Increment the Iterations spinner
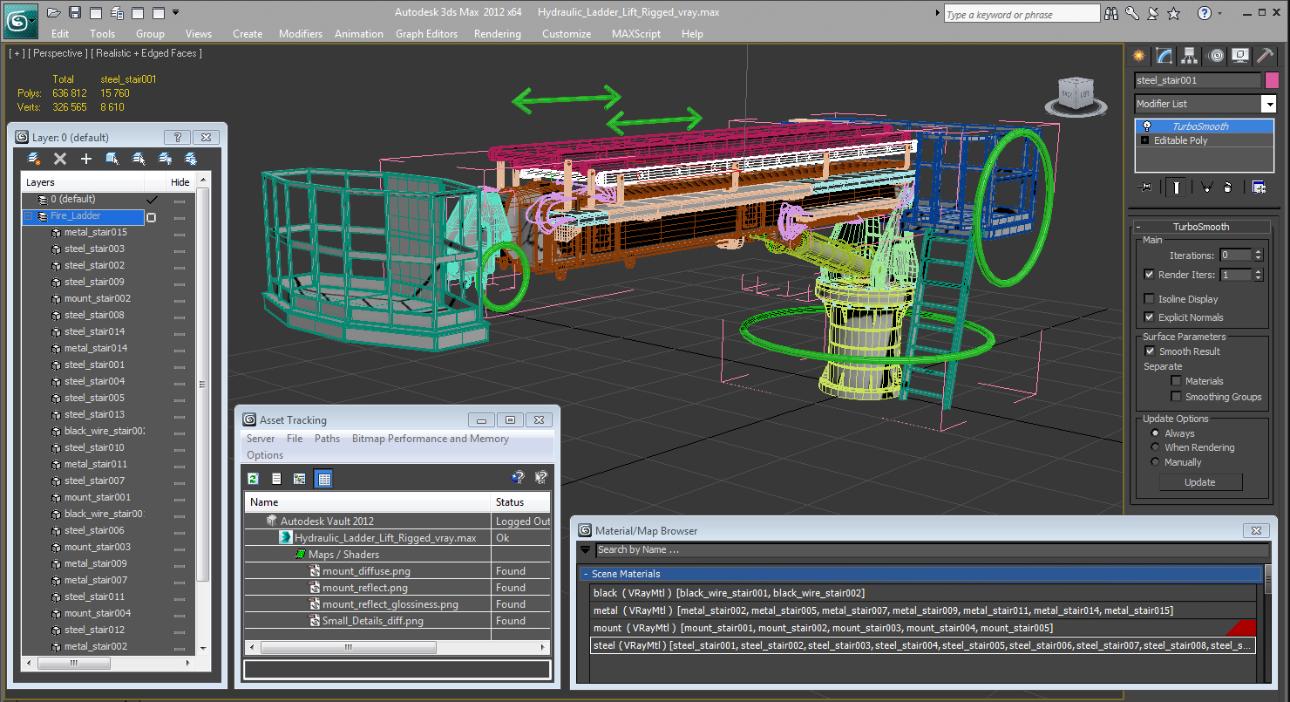The height and width of the screenshot is (702, 1290). click(1258, 252)
